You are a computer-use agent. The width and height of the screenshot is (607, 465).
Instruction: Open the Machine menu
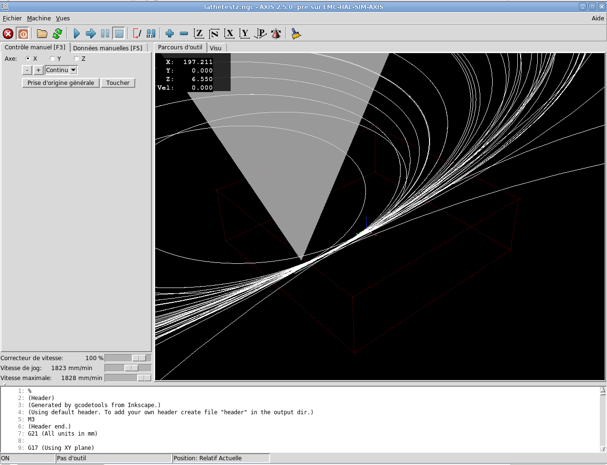38,19
